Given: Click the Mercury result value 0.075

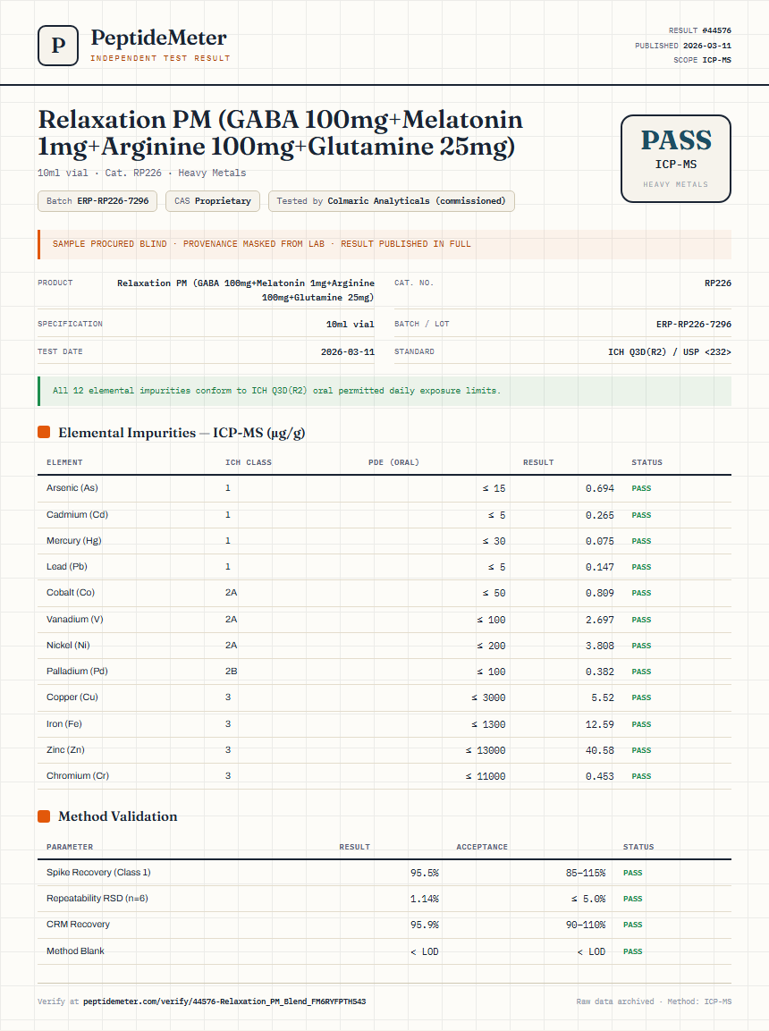Looking at the screenshot, I should pyautogui.click(x=599, y=541).
